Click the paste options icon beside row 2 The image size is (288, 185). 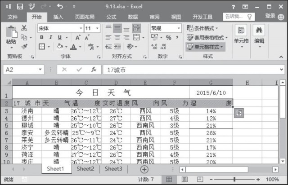coord(238,113)
